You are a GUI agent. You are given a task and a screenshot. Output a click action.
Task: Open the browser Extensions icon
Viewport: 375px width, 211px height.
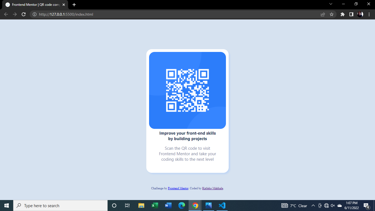(342, 14)
